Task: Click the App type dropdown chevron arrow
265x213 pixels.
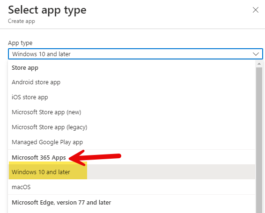Action: click(256, 54)
